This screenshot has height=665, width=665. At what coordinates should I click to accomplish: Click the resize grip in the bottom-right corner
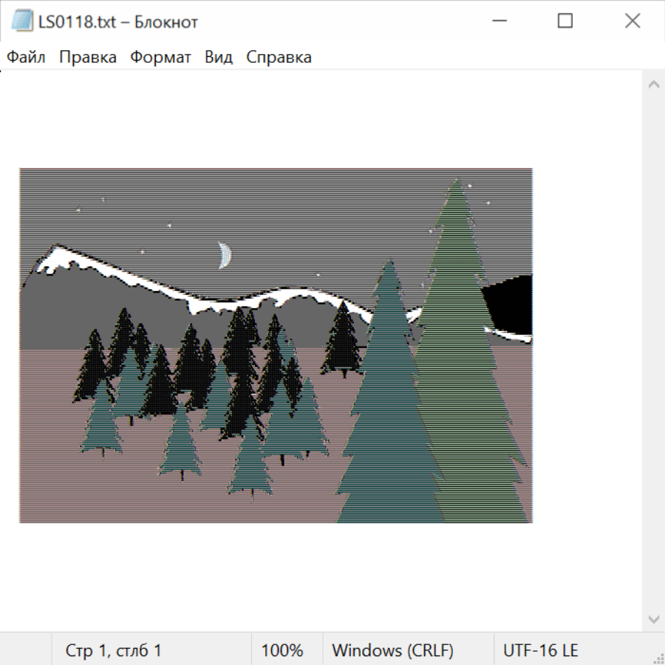point(658,658)
